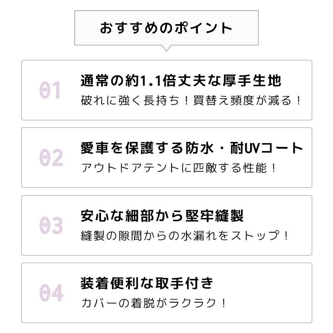Click the おすすめのポイント header banner
The image size is (333, 333).
(x=166, y=28)
